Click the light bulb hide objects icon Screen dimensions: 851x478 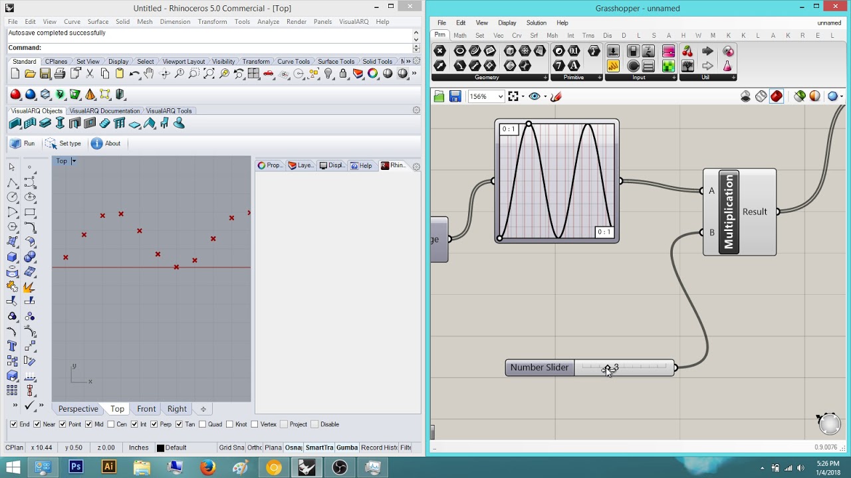pyautogui.click(x=328, y=74)
